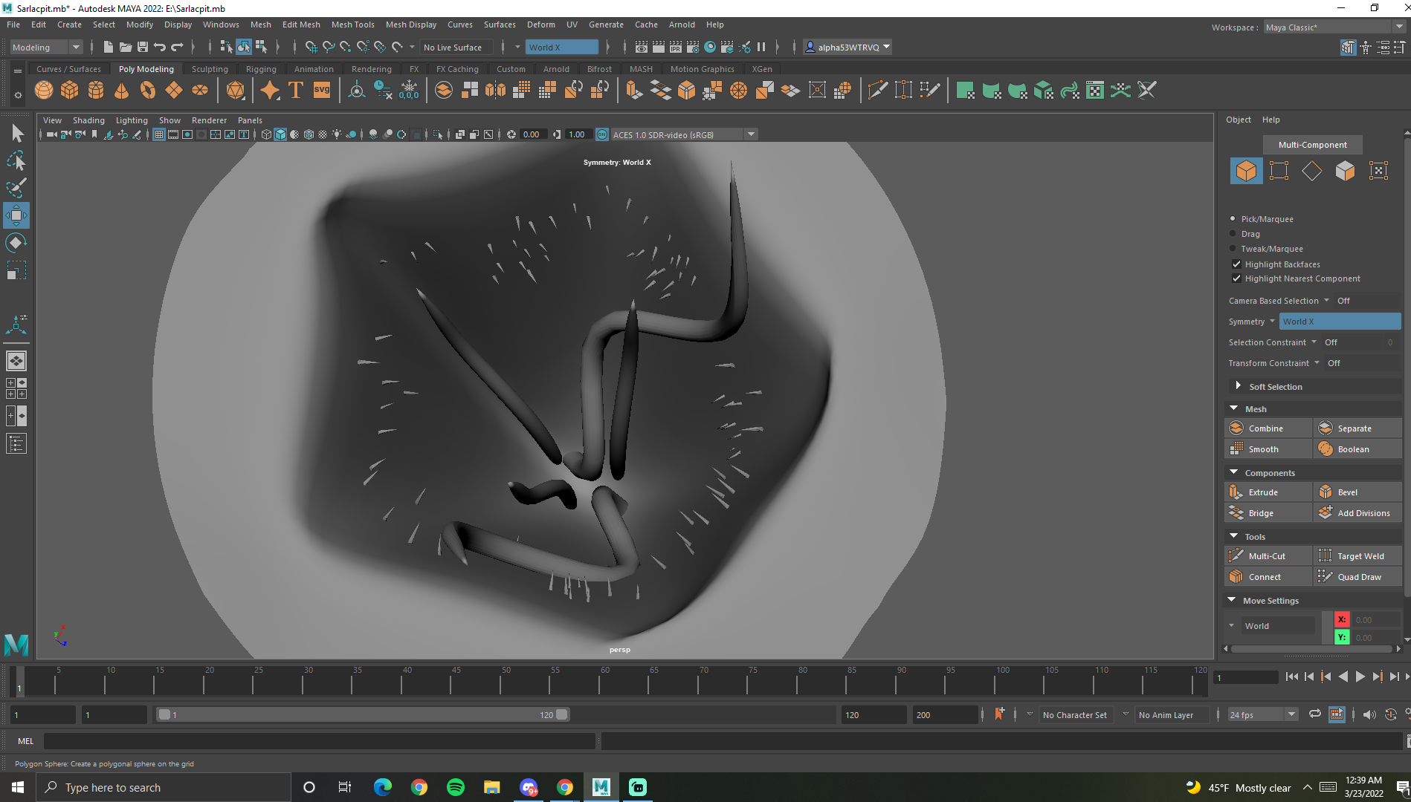Click the SVG import shelf icon
The height and width of the screenshot is (802, 1411).
point(322,91)
